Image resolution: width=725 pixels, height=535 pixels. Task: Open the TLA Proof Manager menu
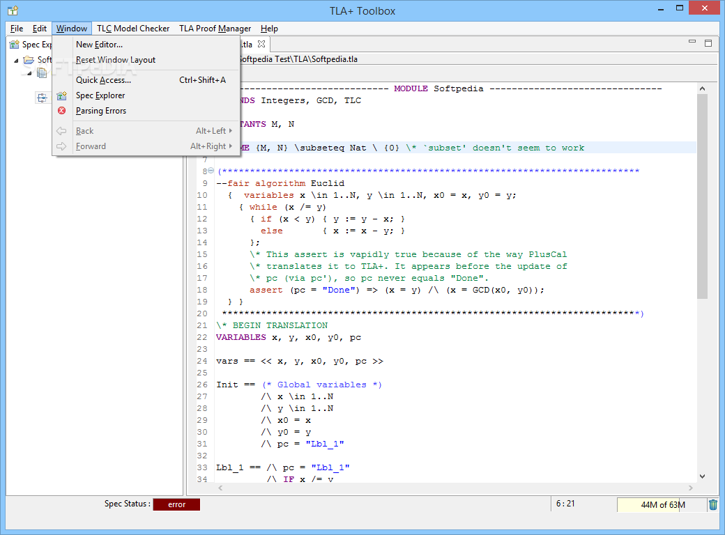pos(215,28)
